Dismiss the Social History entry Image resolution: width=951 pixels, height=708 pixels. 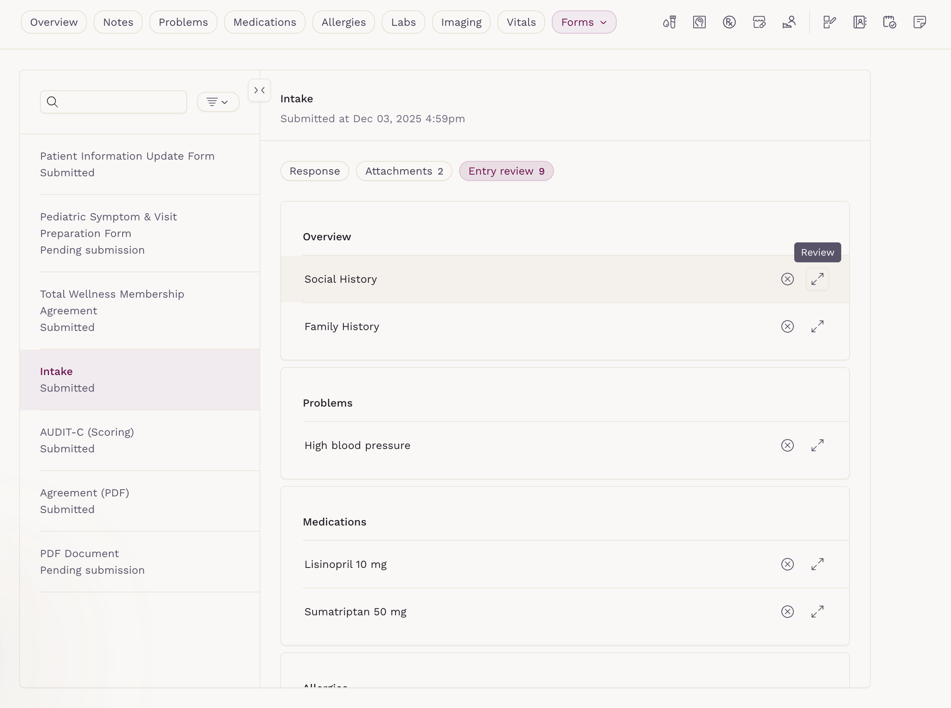point(787,279)
